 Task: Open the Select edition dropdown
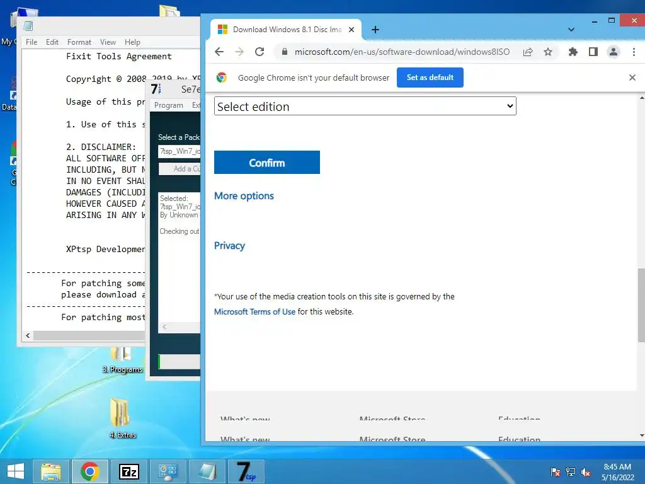tap(365, 106)
